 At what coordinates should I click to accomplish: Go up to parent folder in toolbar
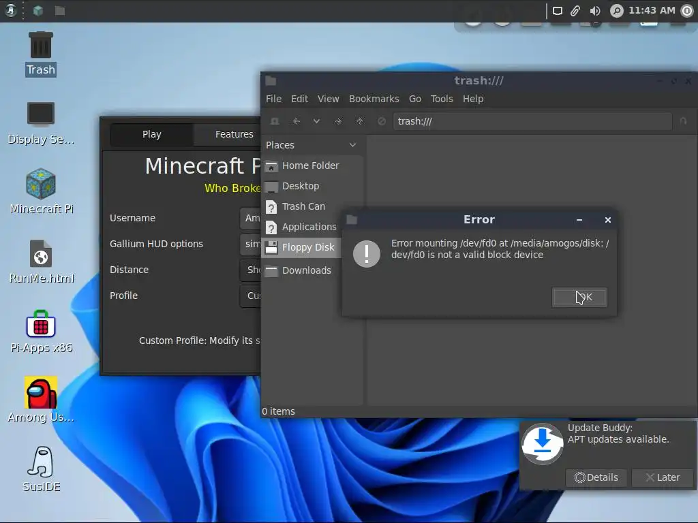coord(360,121)
